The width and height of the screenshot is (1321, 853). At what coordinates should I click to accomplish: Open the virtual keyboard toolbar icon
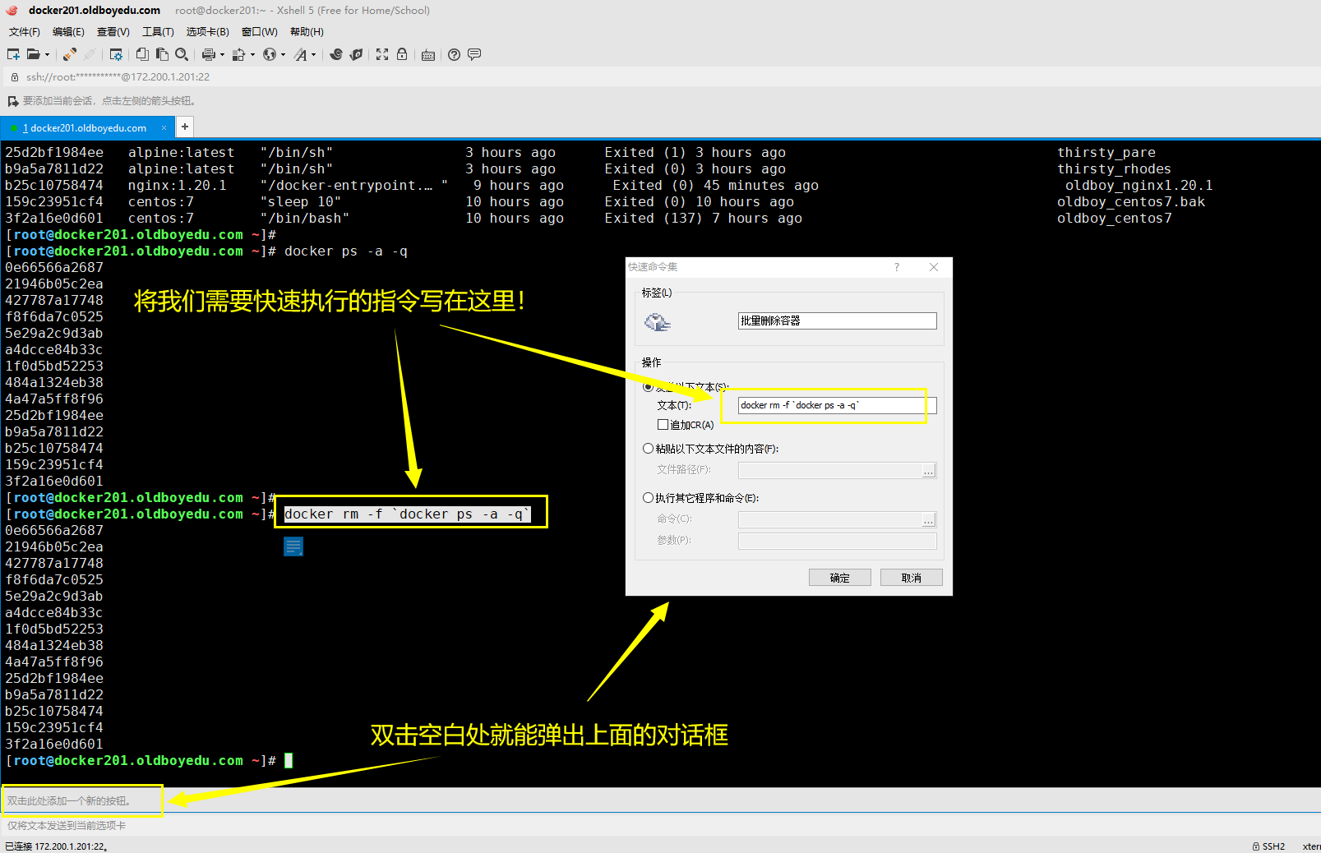pos(428,55)
